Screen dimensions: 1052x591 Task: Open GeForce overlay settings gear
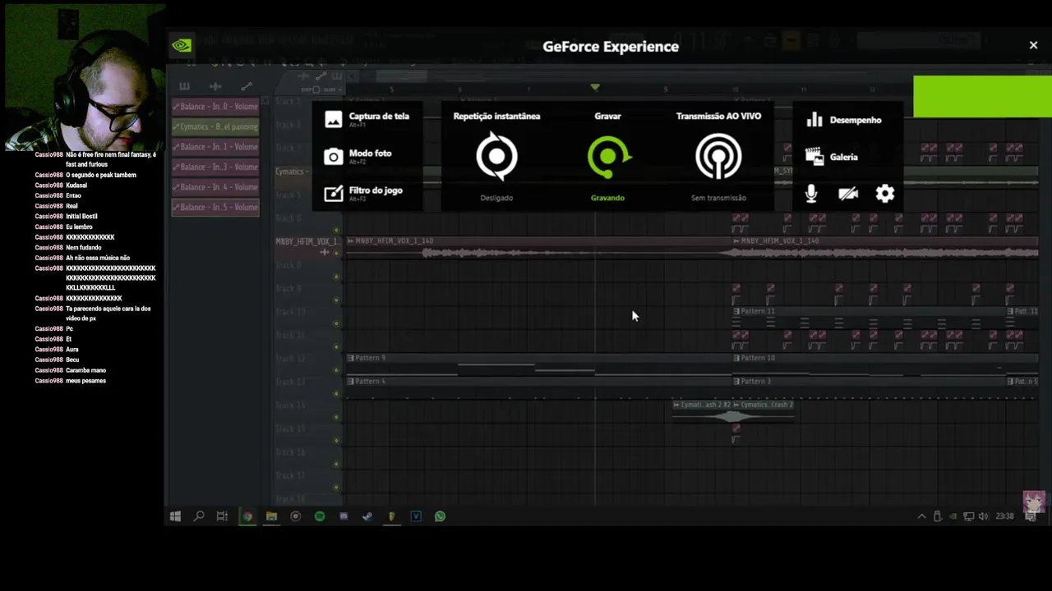[x=885, y=194]
